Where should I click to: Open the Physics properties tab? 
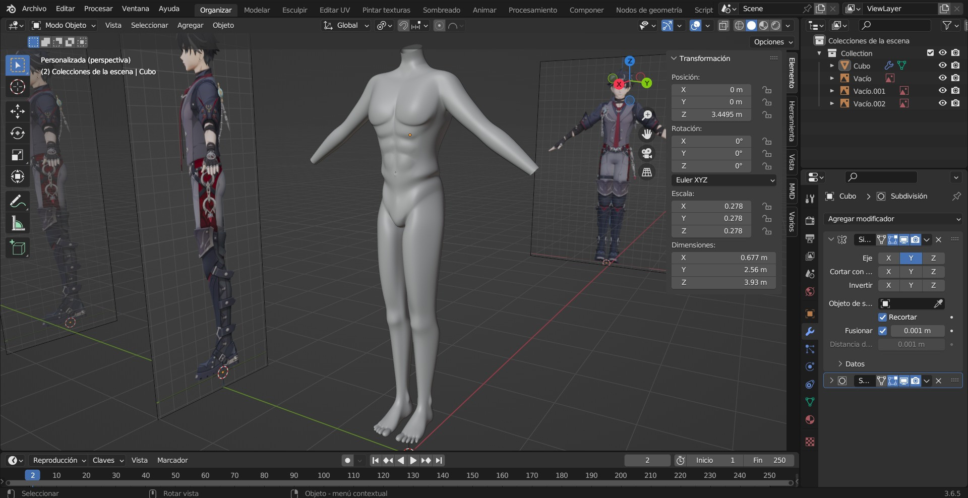(810, 367)
